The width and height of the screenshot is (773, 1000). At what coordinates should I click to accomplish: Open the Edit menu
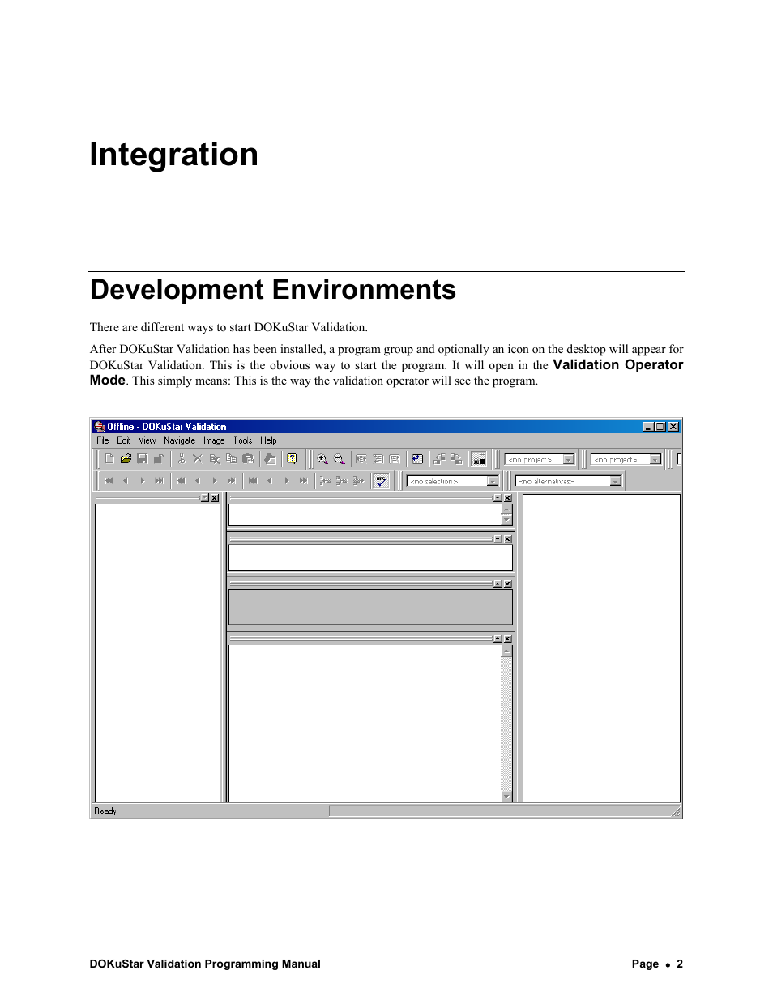point(123,441)
